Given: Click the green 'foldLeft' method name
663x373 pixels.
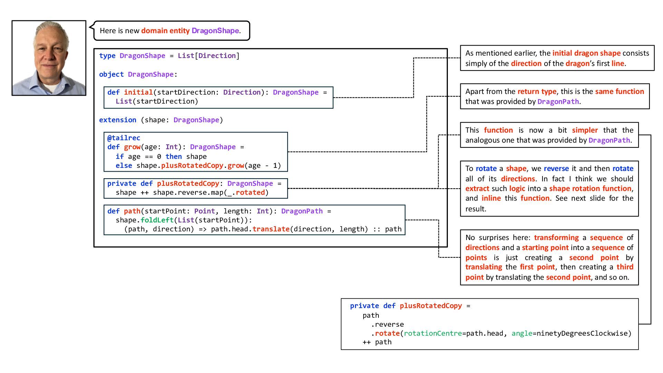Looking at the screenshot, I should click(157, 220).
